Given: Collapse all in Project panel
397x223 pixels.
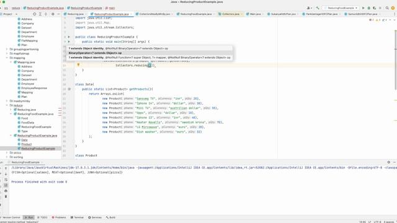Looking at the screenshot, I should point(46,14).
